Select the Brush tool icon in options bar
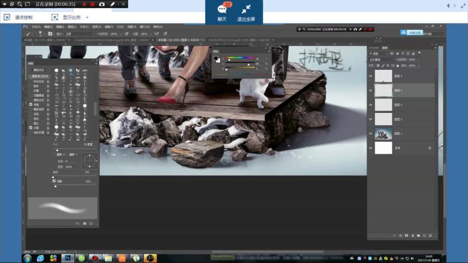This screenshot has height=263, width=468. (28, 34)
